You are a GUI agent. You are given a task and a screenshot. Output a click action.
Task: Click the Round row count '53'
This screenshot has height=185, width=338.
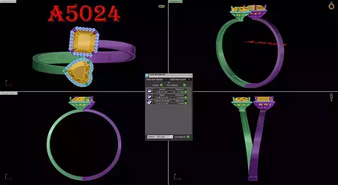click(174, 92)
